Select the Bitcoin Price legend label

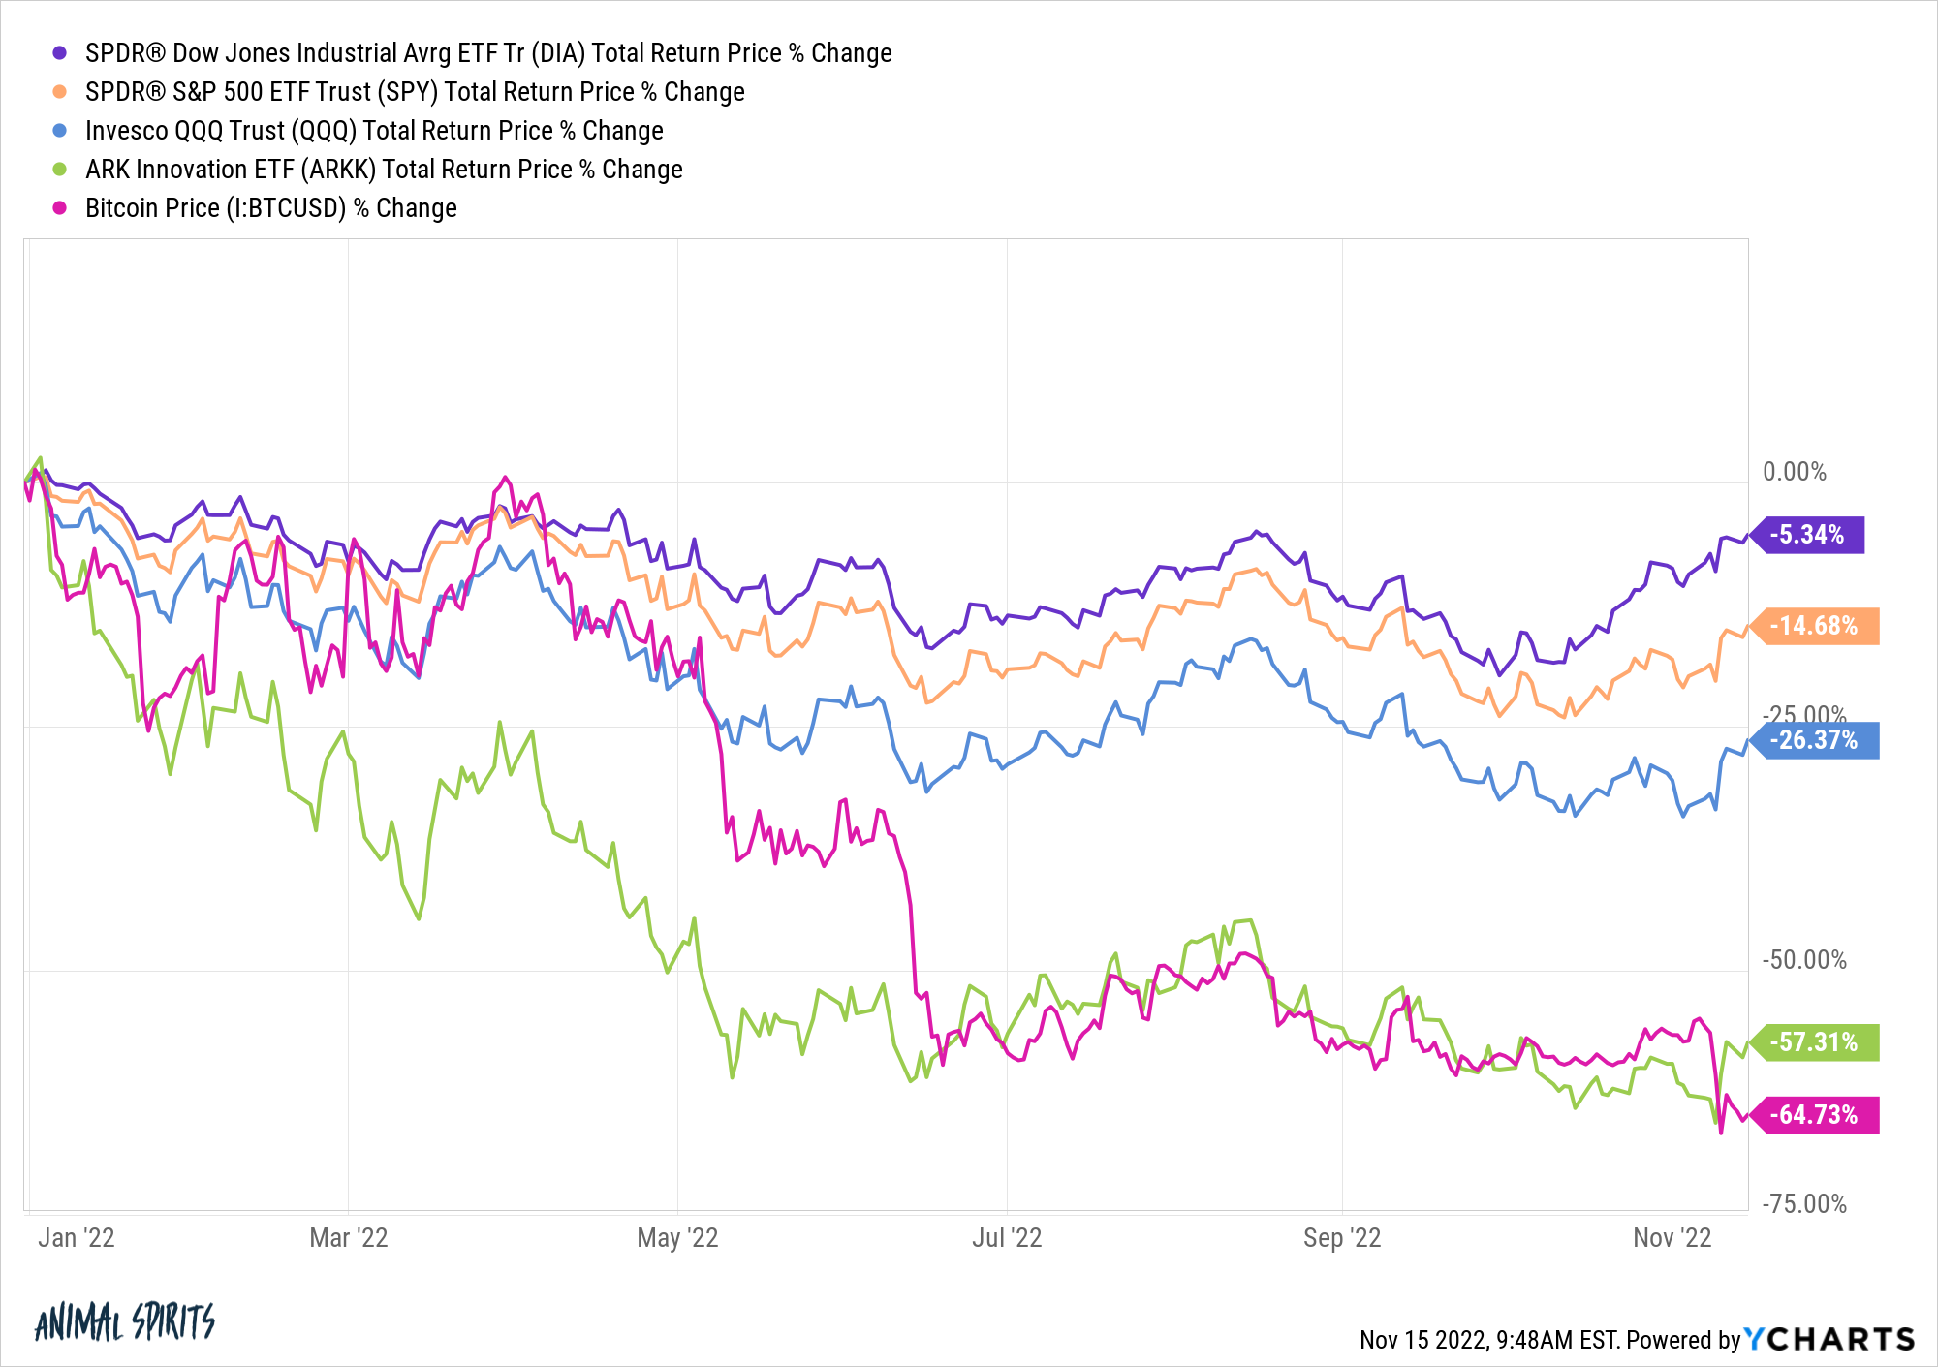pyautogui.click(x=271, y=208)
